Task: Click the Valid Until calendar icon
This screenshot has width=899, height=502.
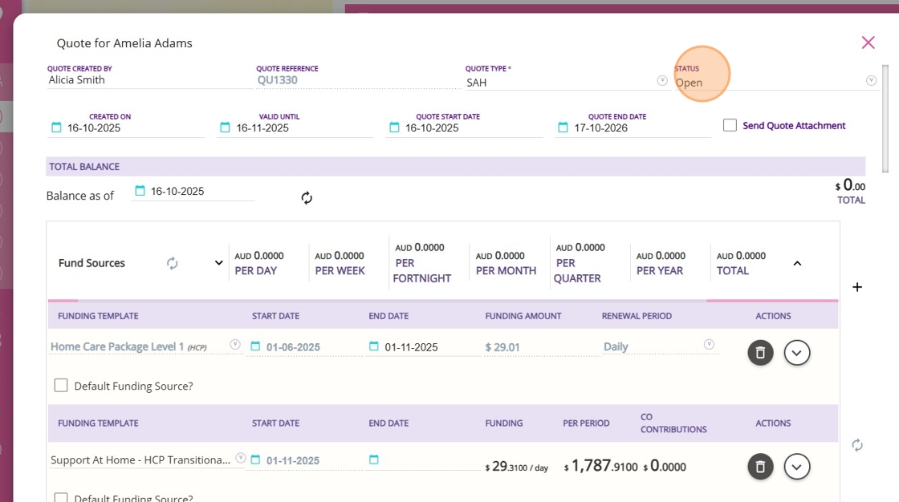Action: tap(226, 128)
